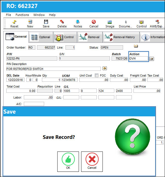Click the G/L field containing 124
The height and width of the screenshot is (177, 165).
106,91
